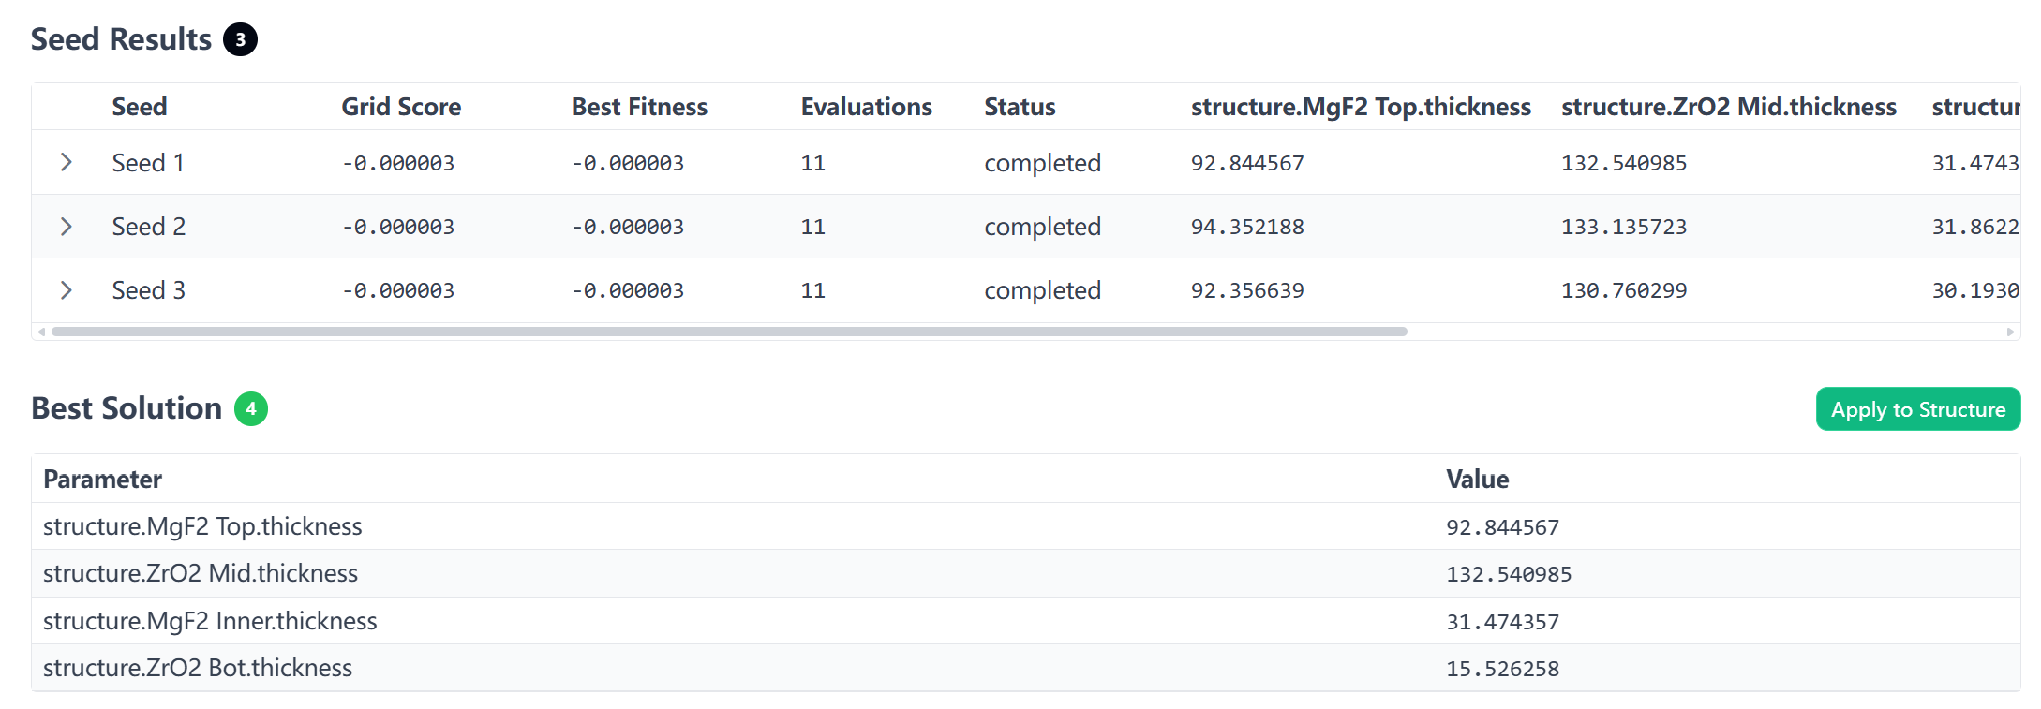Click the Status column header
Screen dimensions: 2041x709
1020,107
